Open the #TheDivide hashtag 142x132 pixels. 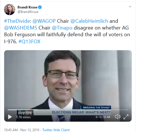point(17,21)
